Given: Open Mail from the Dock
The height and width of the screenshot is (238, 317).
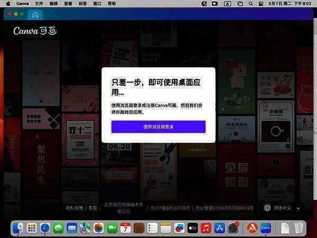Looking at the screenshot, I should (x=72, y=228).
